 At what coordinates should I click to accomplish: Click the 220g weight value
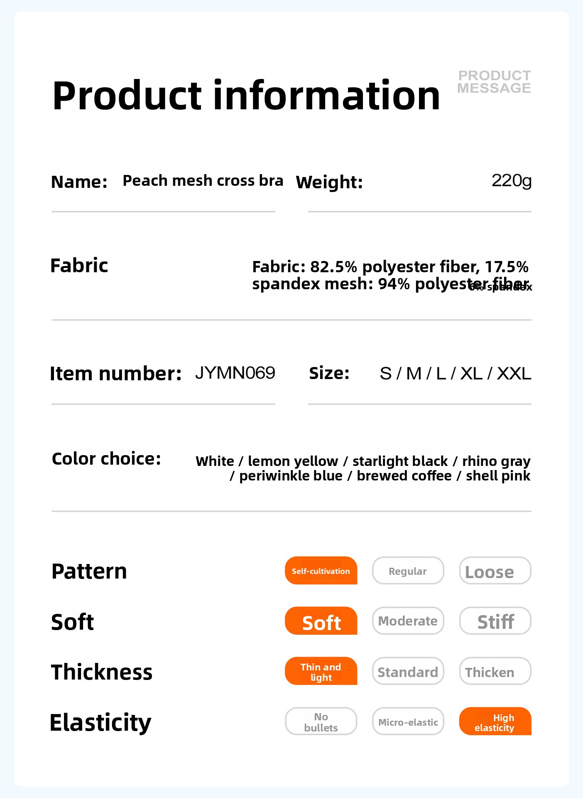(x=512, y=181)
